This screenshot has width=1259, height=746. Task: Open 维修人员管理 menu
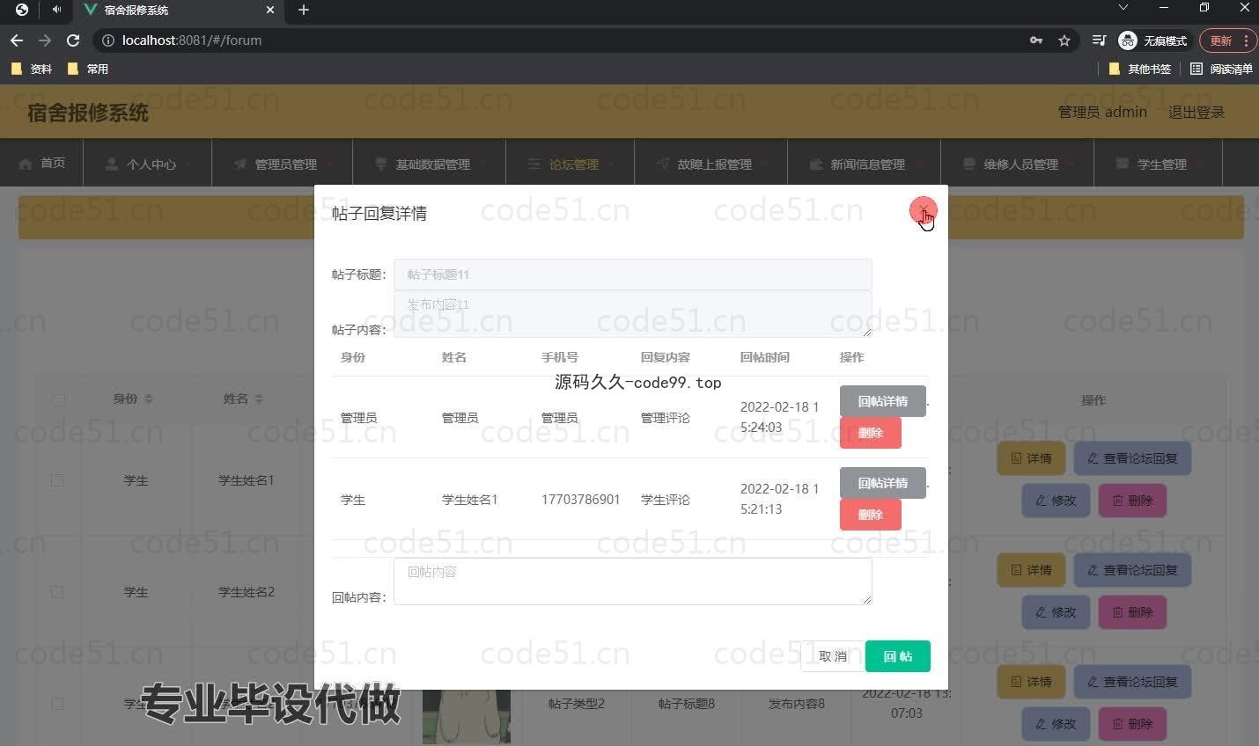click(1018, 164)
